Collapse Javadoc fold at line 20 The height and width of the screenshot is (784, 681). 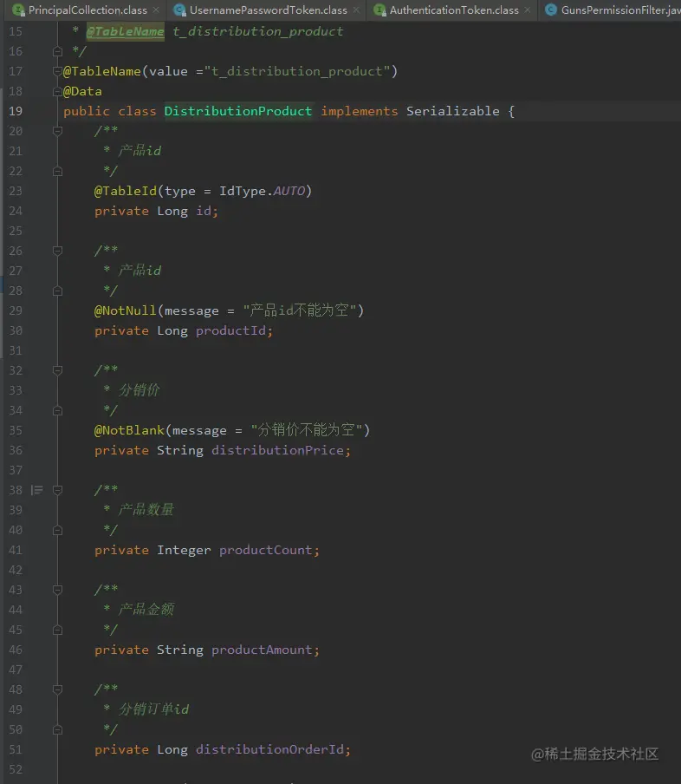point(57,131)
